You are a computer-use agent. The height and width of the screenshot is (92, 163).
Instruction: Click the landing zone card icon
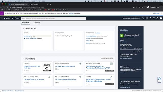pos(80,77)
